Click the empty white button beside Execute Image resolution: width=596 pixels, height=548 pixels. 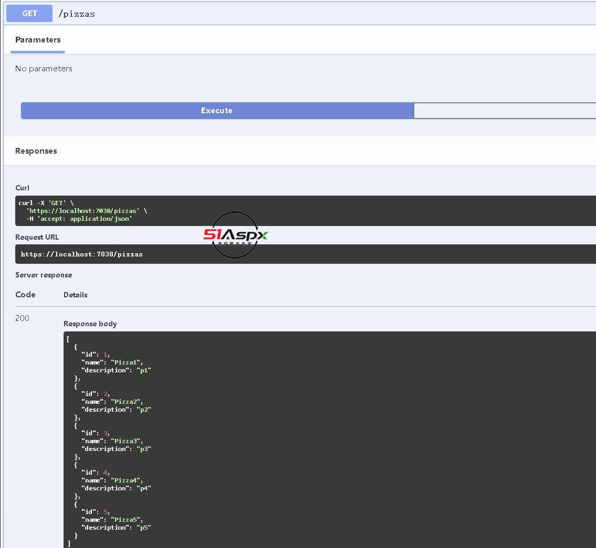pyautogui.click(x=504, y=111)
